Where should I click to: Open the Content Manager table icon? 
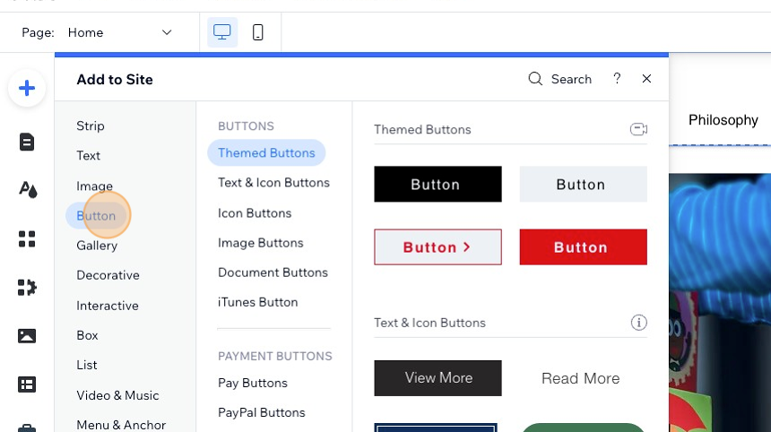pyautogui.click(x=27, y=384)
